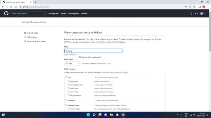Open the 30 days expiration dropdown
This screenshot has width=211, height=118.
[x=72, y=63]
